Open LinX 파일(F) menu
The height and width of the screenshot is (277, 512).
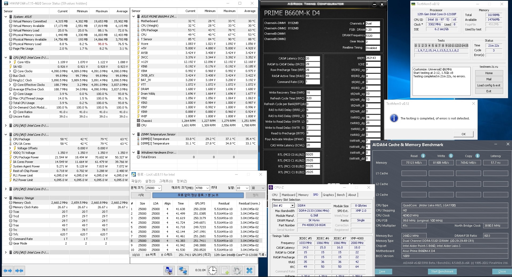[136, 181]
